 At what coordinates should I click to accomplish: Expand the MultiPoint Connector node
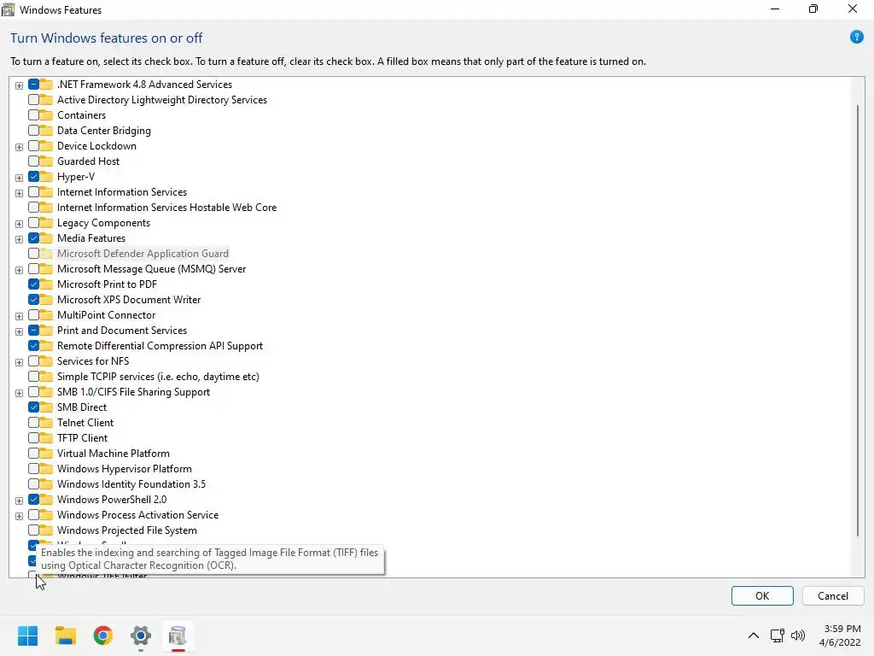click(x=19, y=316)
